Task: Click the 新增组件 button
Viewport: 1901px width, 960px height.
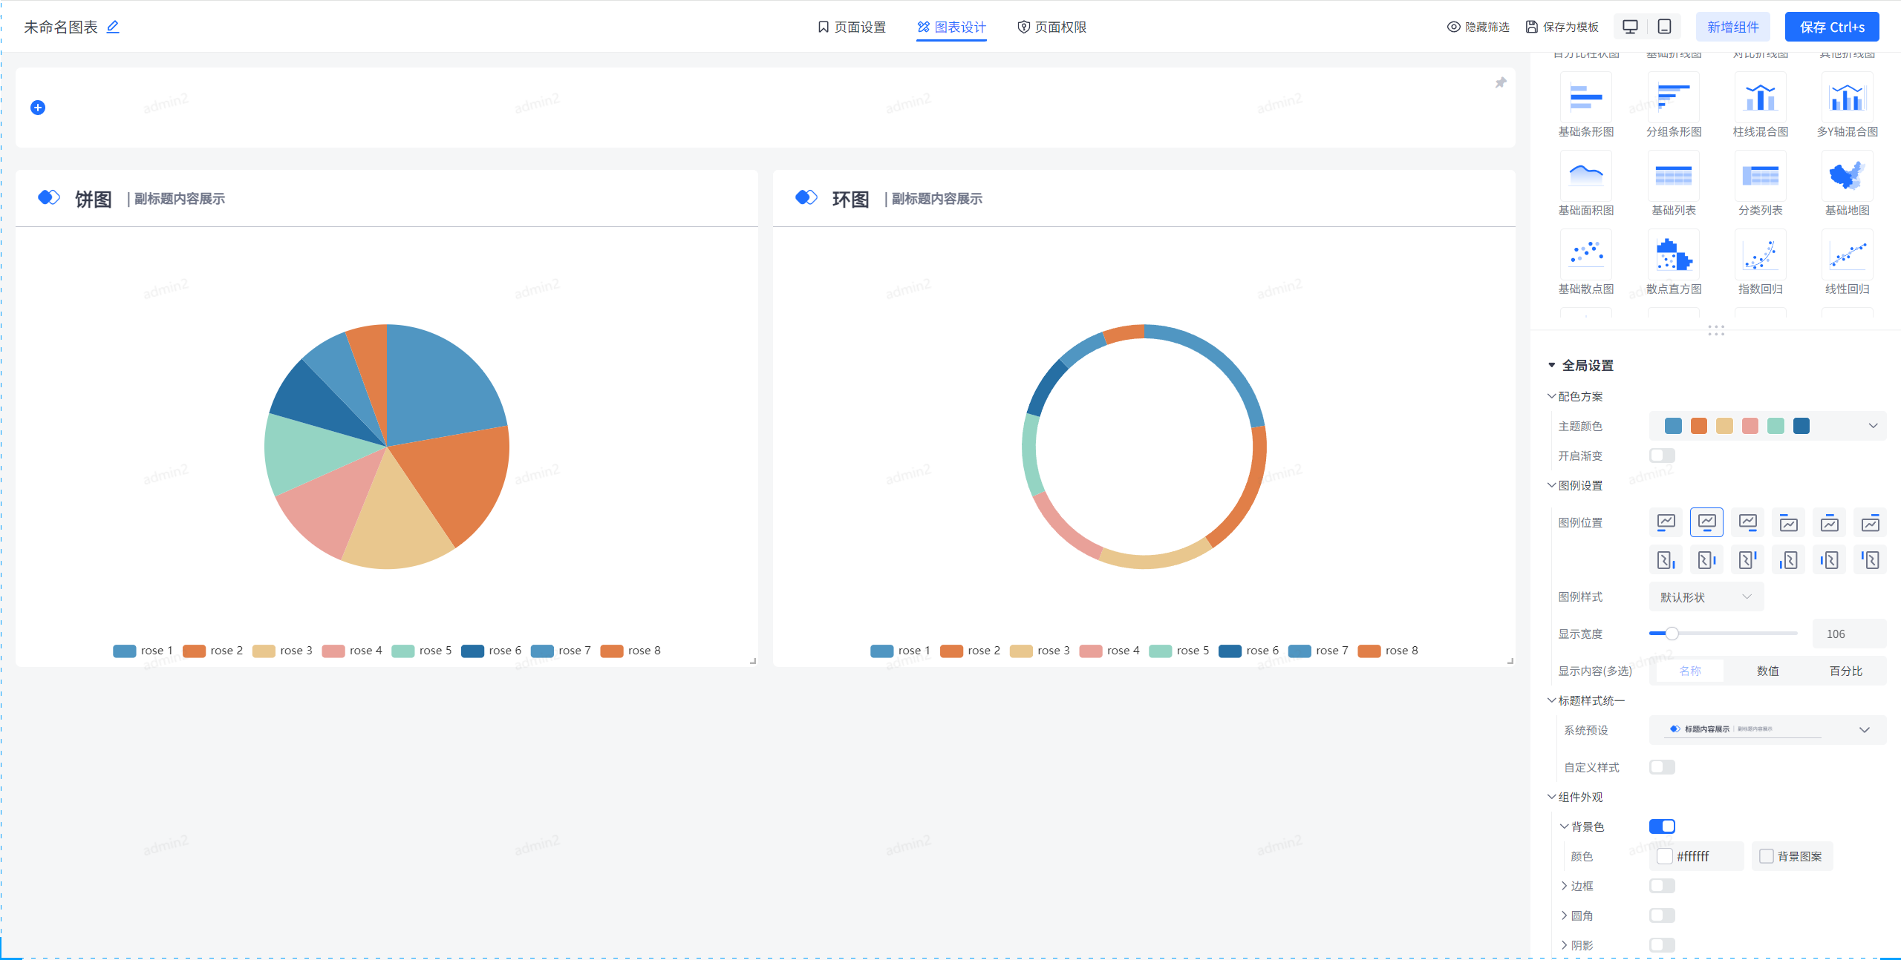Action: coord(1732,27)
